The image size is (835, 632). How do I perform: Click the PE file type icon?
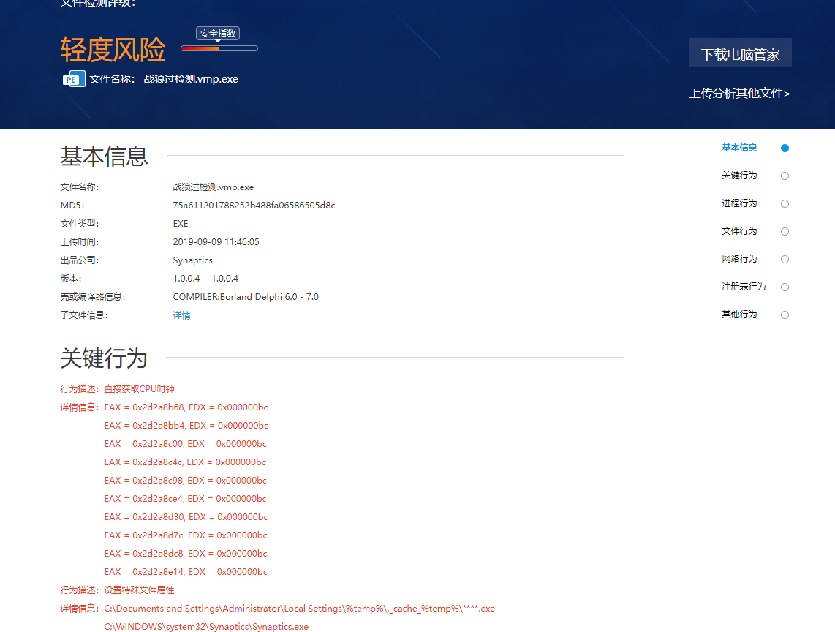[x=74, y=79]
